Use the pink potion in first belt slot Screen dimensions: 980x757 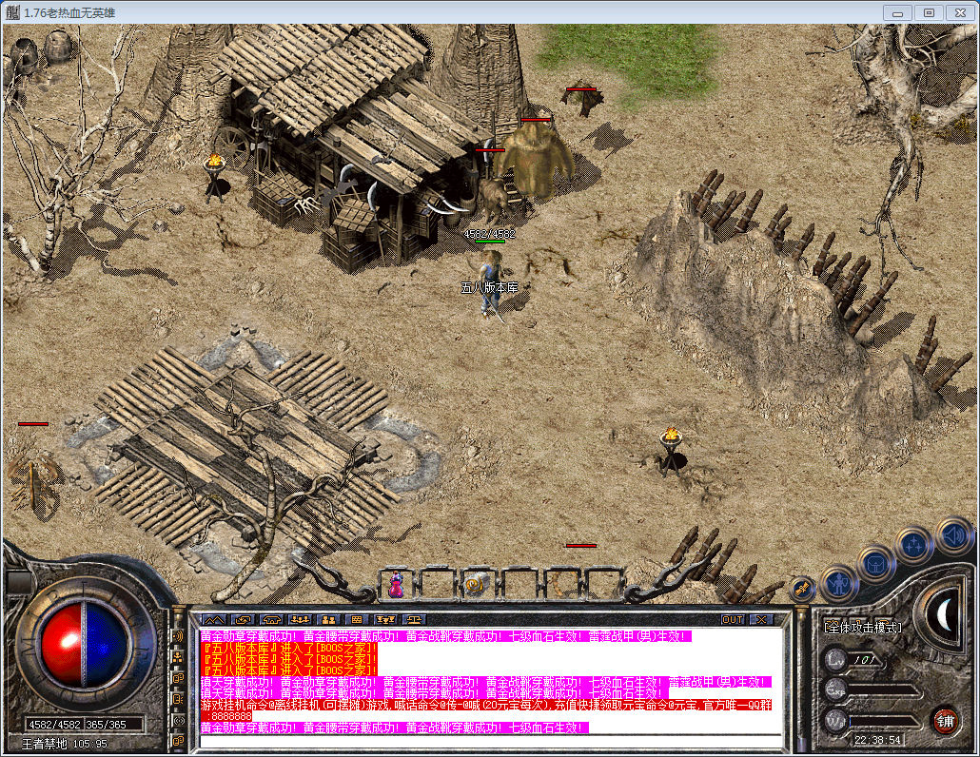click(x=396, y=585)
